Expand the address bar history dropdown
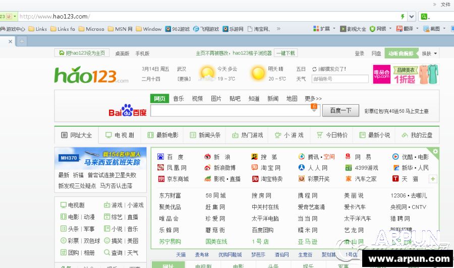 tap(412, 17)
